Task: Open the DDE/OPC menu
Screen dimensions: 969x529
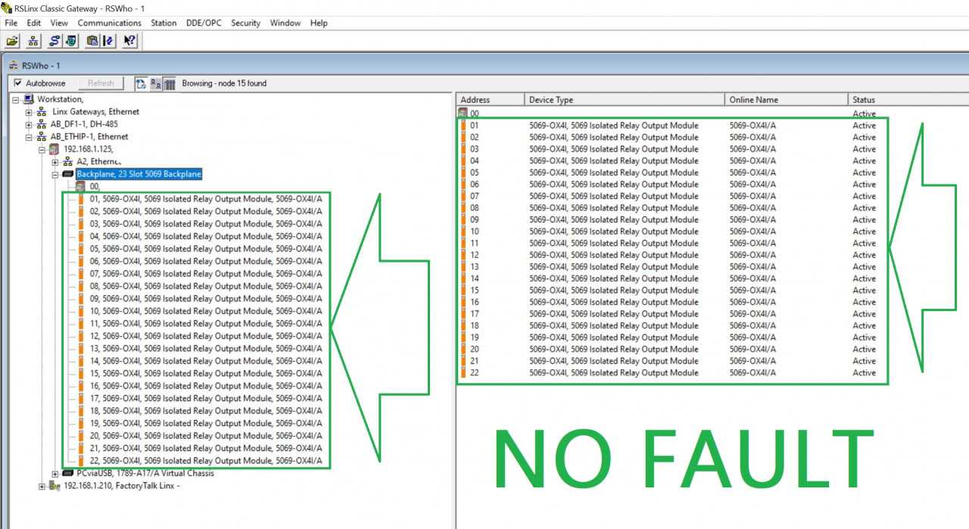Action: (x=204, y=23)
